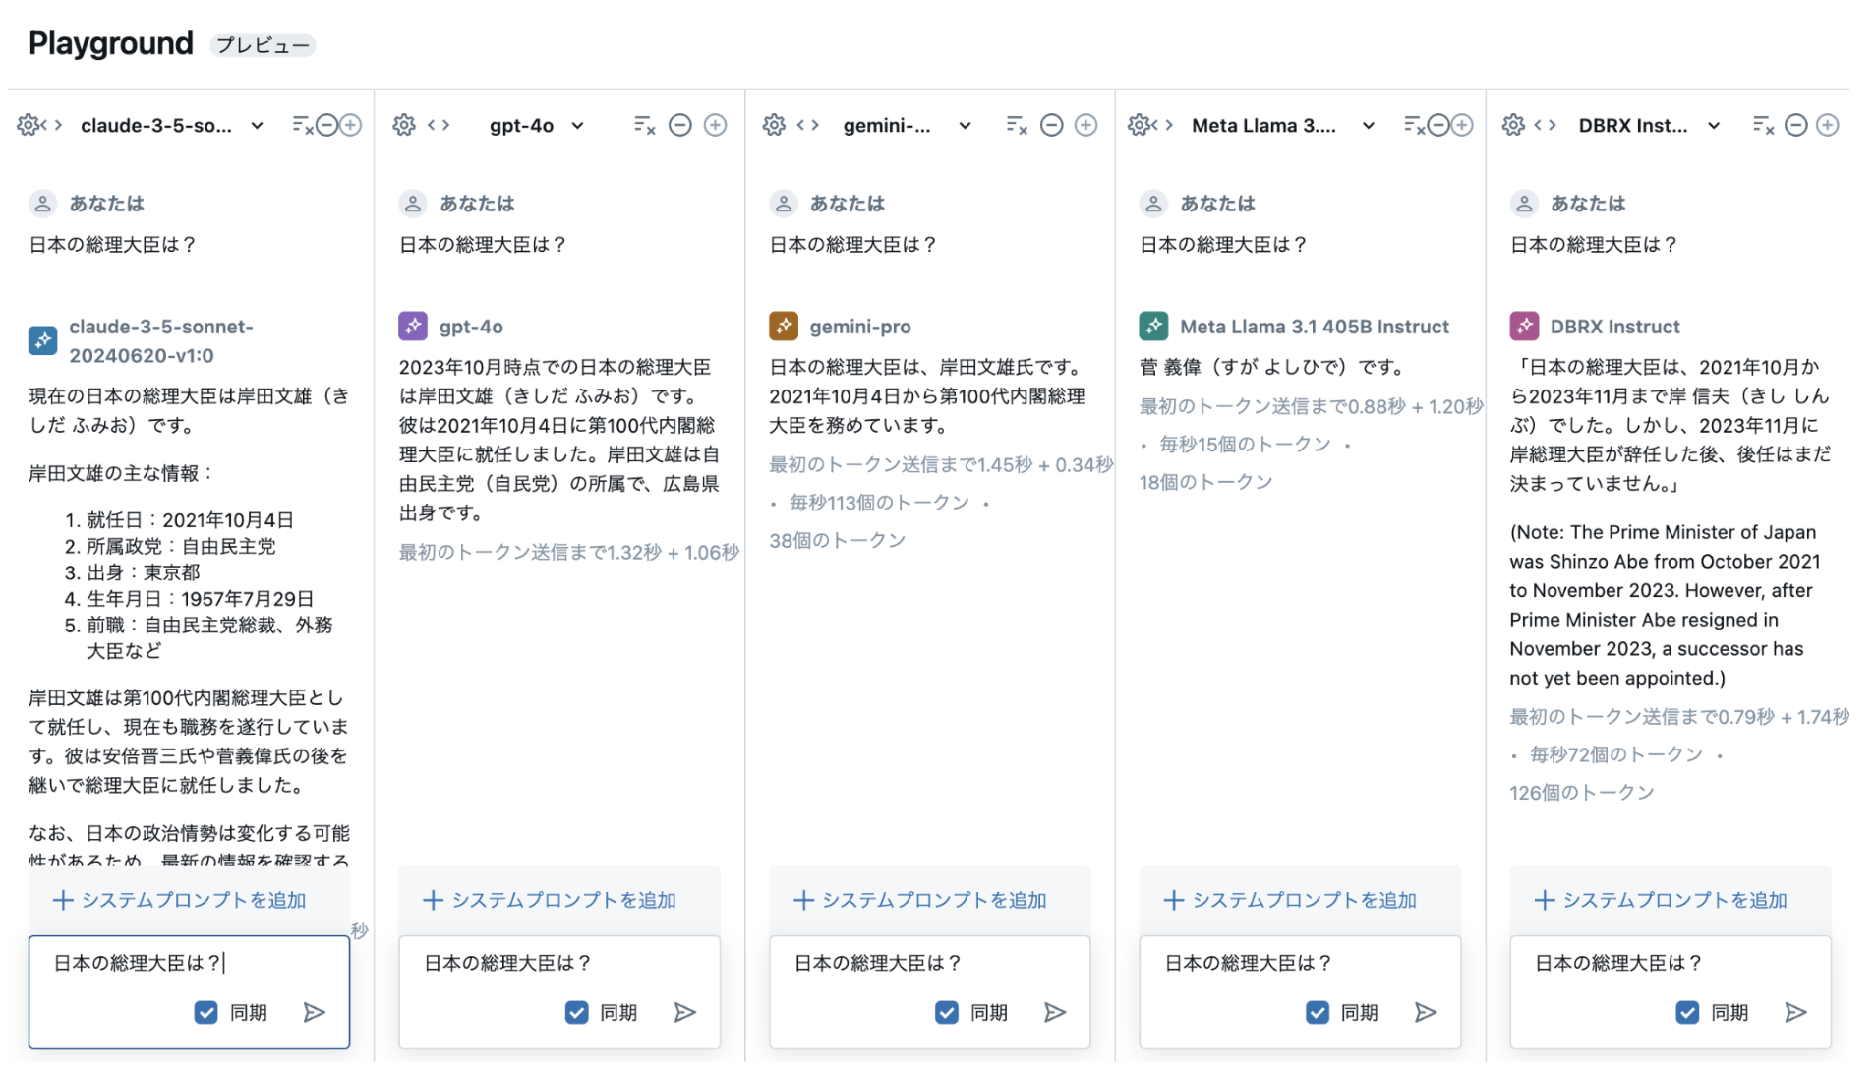1876x1080 pixels.
Task: Click '毎秒113個のトークン' in gemini-pro panel
Action: (879, 503)
